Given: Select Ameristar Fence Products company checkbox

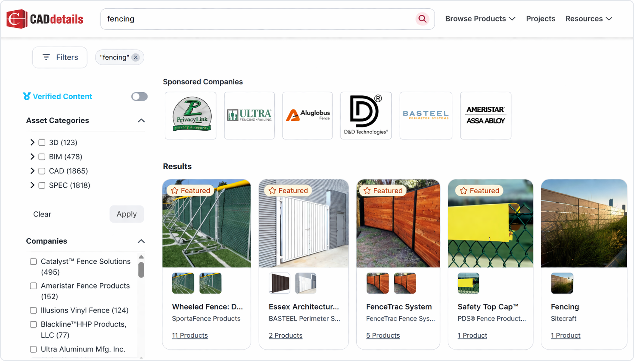Looking at the screenshot, I should click(34, 286).
